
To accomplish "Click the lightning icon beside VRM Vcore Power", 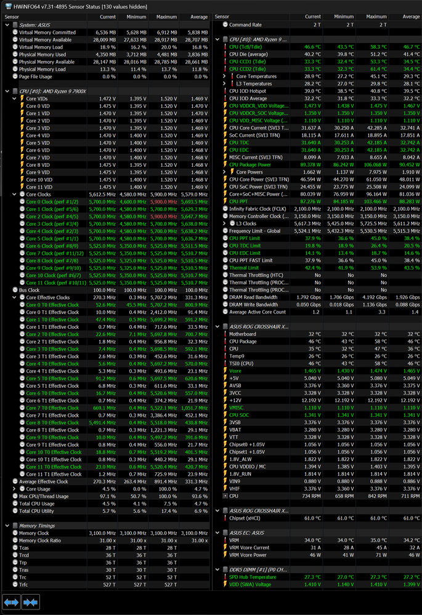I will tap(225, 555).
